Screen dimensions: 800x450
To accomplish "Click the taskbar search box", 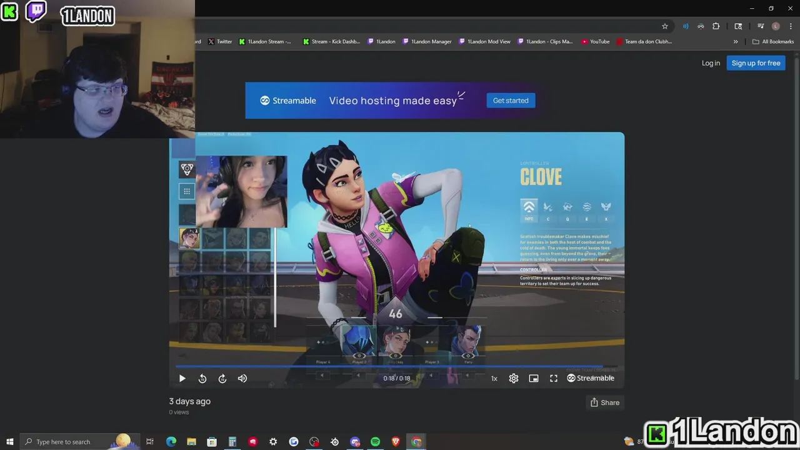I will coord(79,442).
